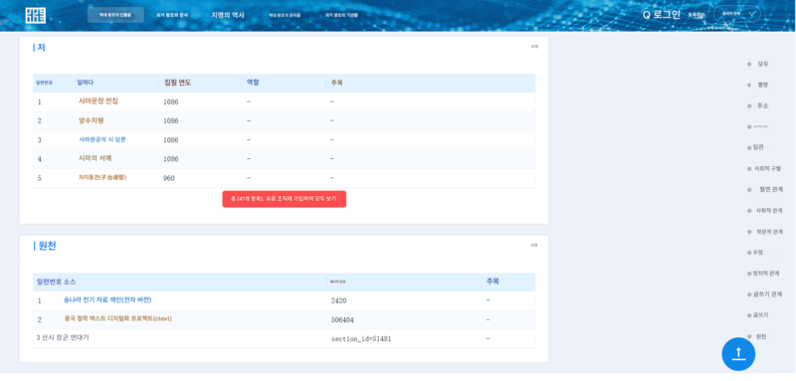The image size is (796, 381).
Task: Jump to 사회적 구별 in the side navigation
Action: tap(767, 168)
